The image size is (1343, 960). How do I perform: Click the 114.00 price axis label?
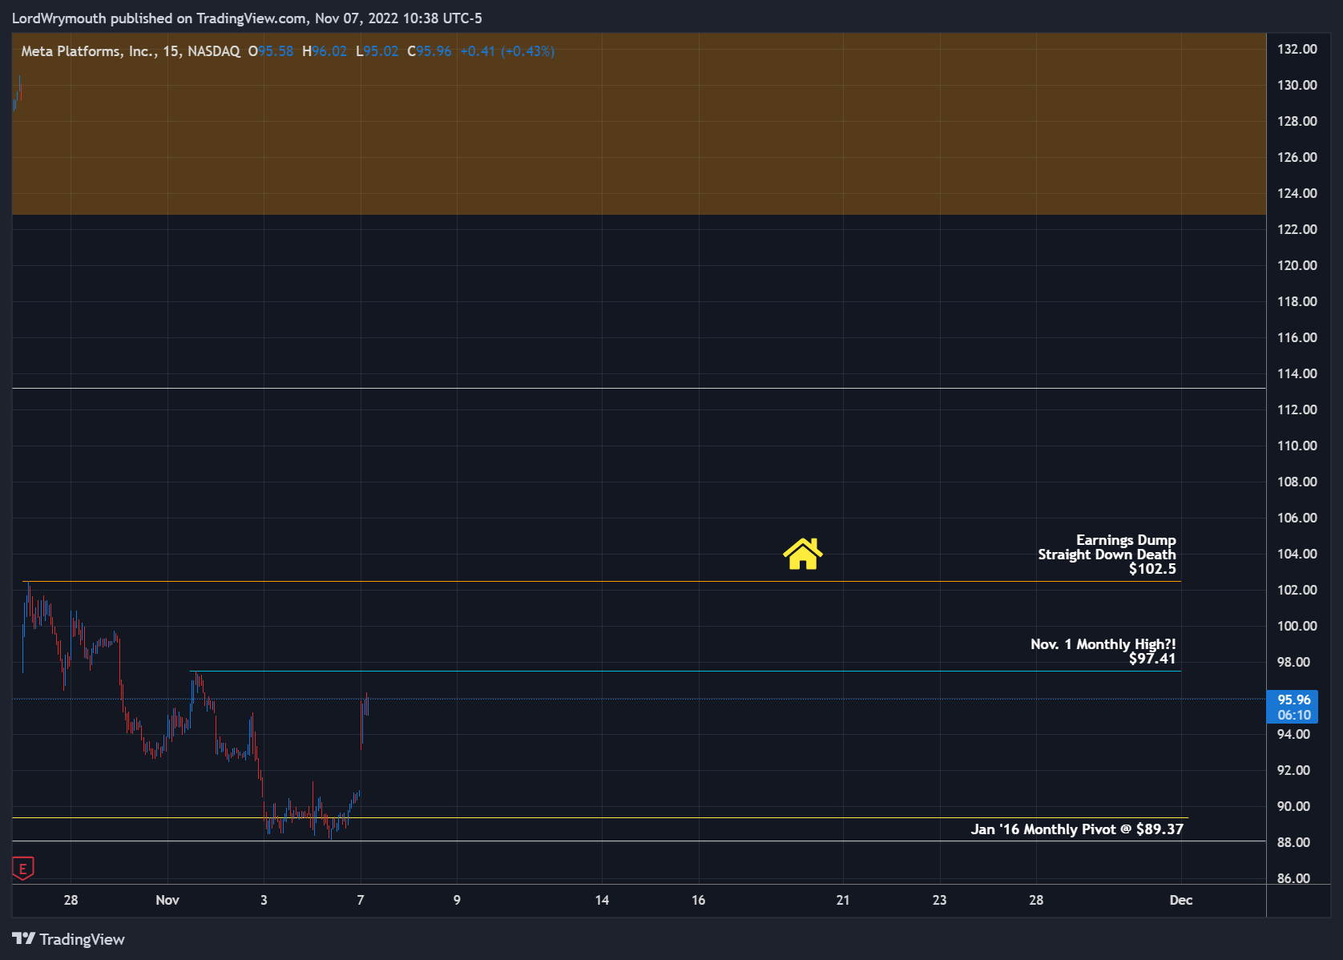(1297, 373)
